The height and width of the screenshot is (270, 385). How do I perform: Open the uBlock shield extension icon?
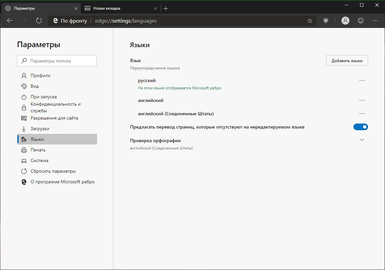click(x=325, y=21)
